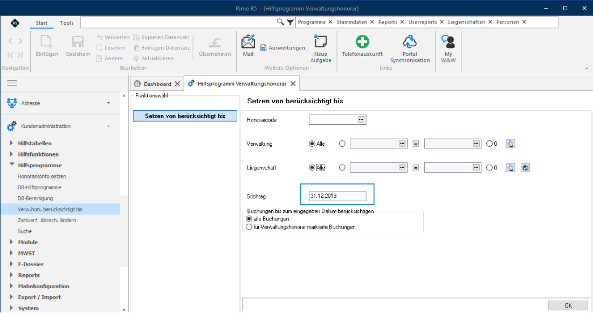Collapse the Hilfsprogramme tree node
The width and height of the screenshot is (593, 313).
coord(11,165)
